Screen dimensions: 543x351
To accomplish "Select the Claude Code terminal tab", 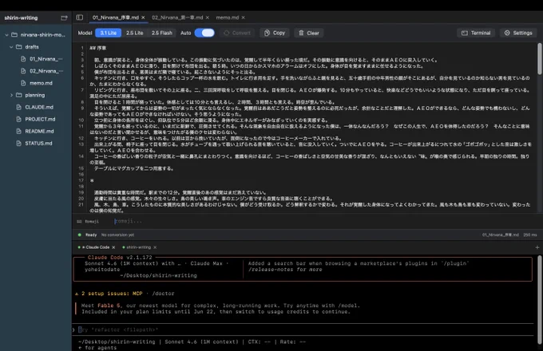I will pyautogui.click(x=96, y=247).
